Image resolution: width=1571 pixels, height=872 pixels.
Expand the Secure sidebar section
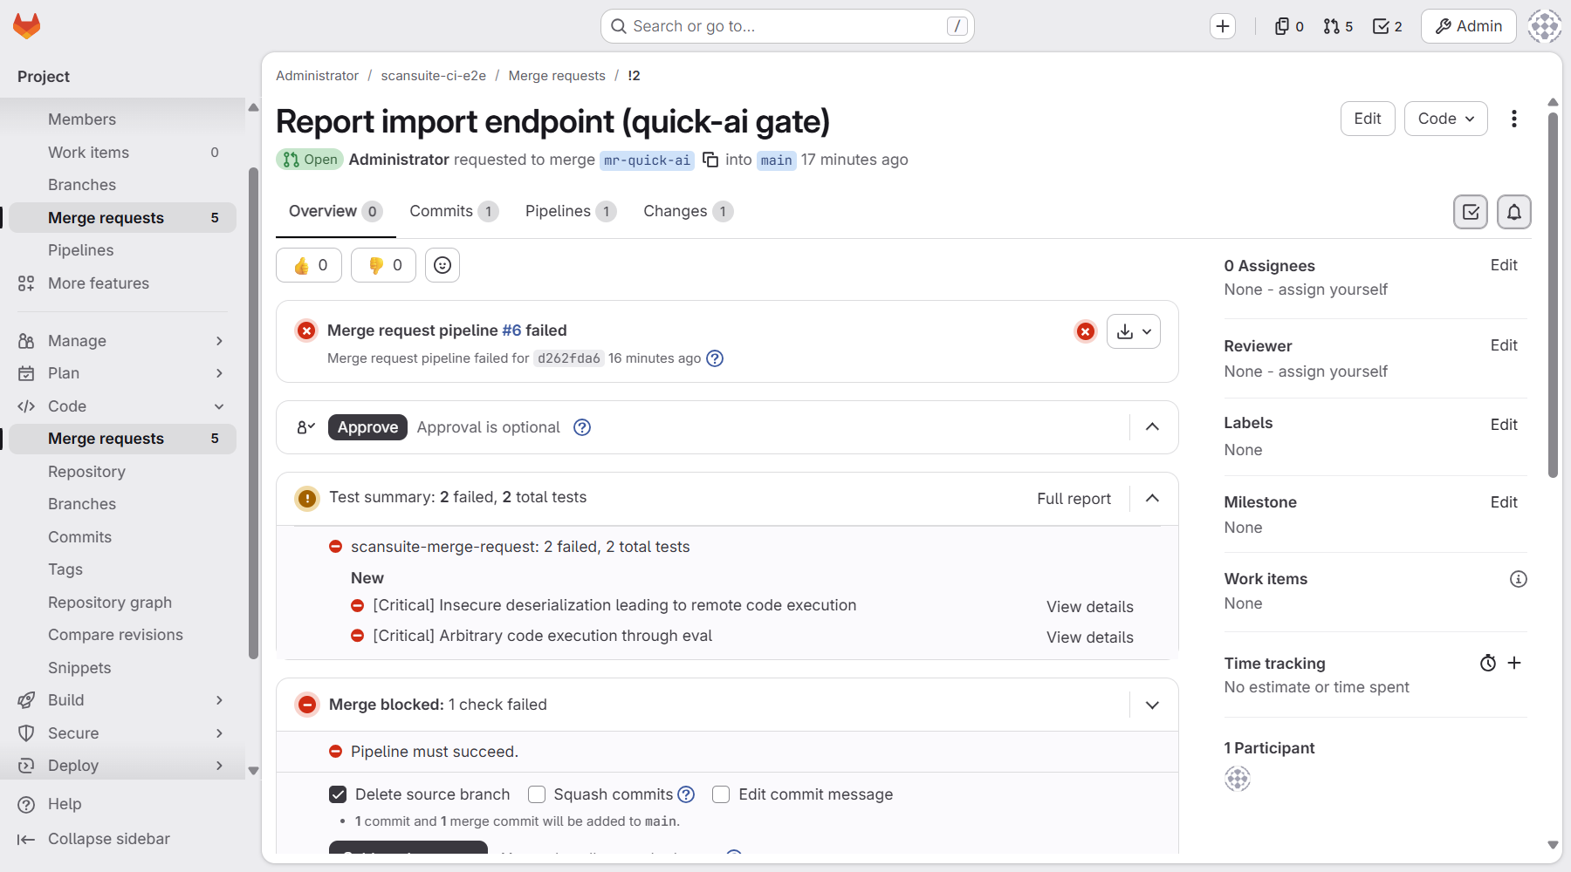click(120, 733)
